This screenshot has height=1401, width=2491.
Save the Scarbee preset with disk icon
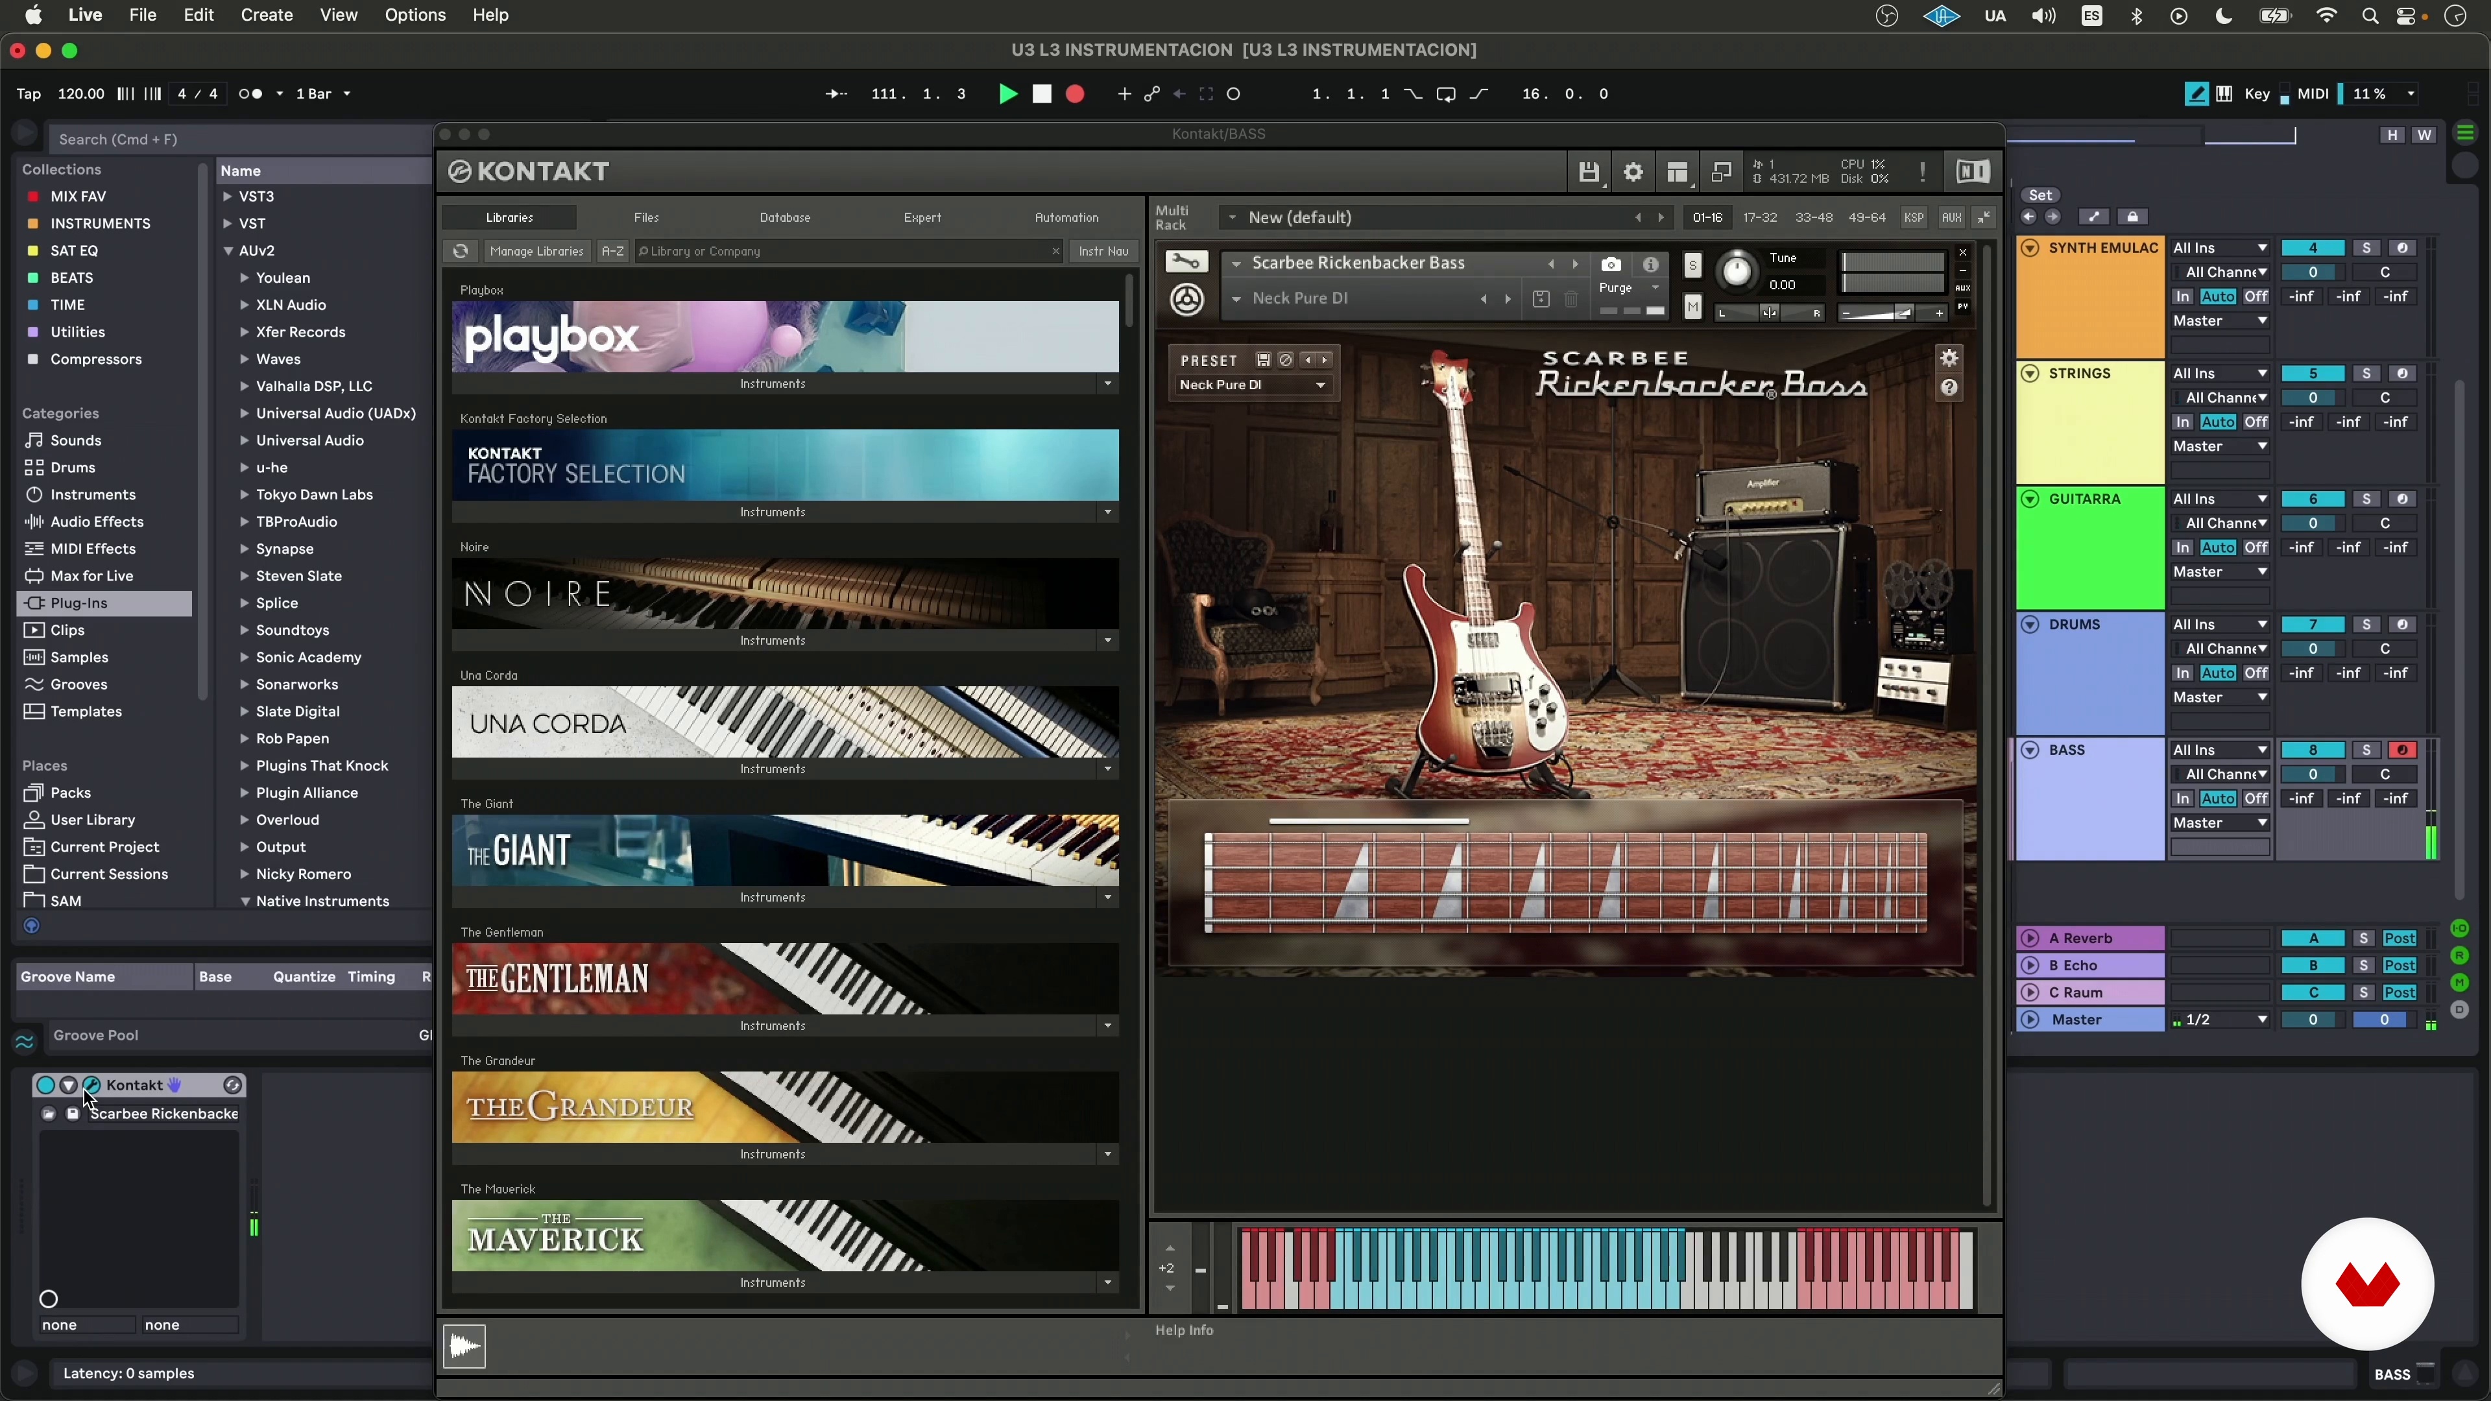click(x=1263, y=360)
